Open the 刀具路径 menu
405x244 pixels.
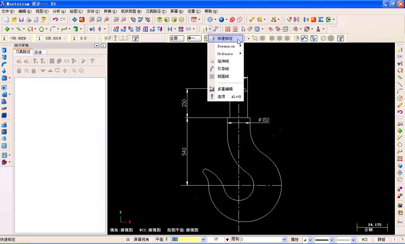tap(156, 11)
